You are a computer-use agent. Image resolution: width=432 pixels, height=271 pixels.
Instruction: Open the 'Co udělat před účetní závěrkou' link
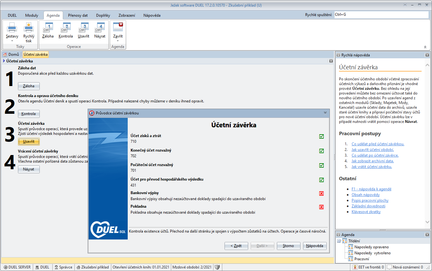tap(378, 144)
